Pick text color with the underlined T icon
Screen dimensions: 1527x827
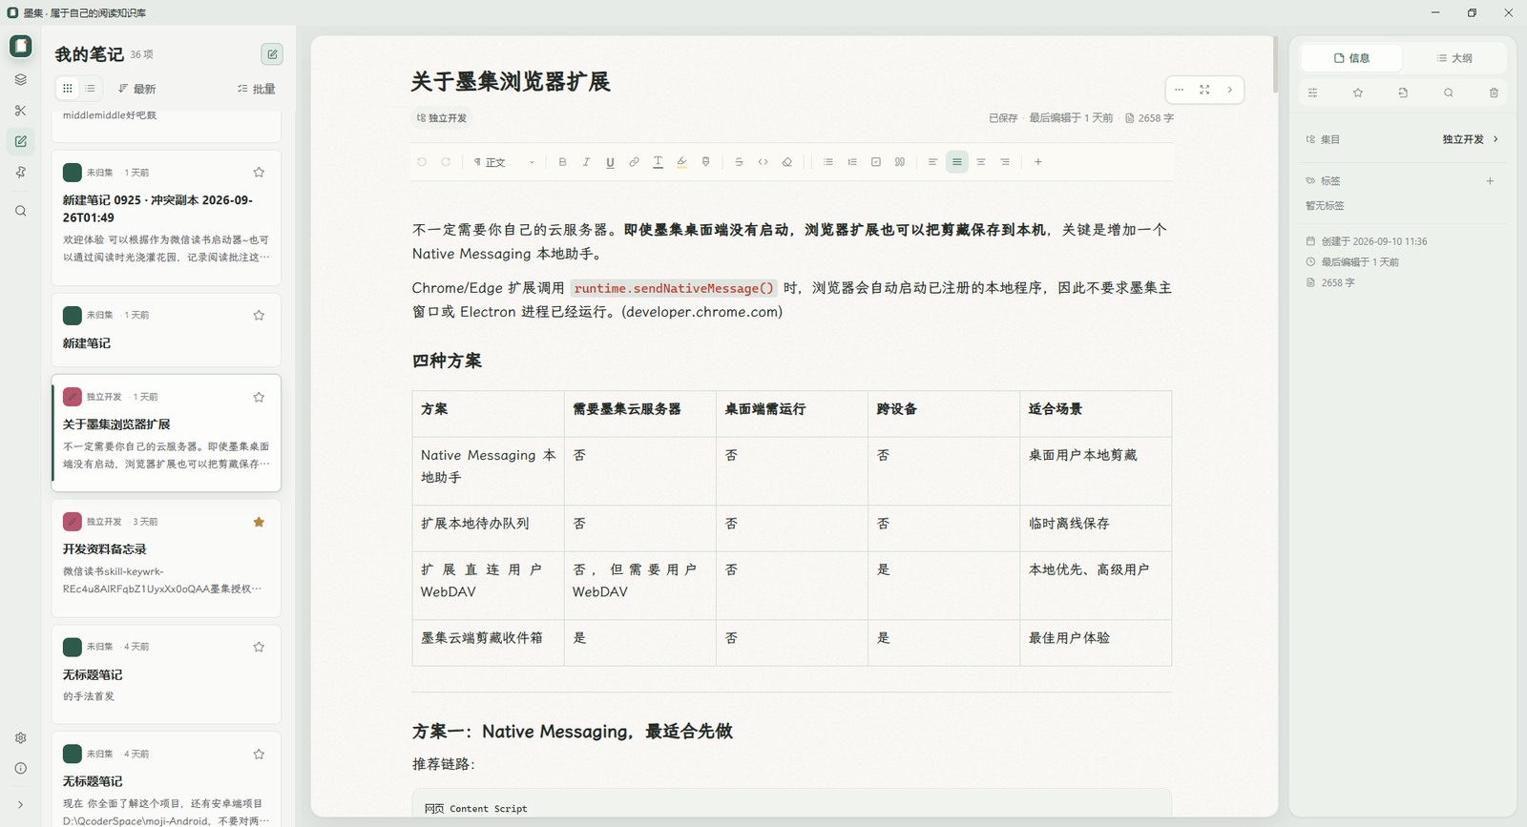tap(658, 162)
